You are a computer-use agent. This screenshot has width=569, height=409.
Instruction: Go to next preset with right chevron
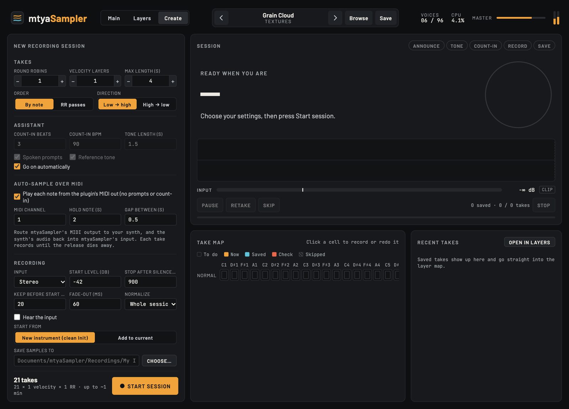[335, 18]
